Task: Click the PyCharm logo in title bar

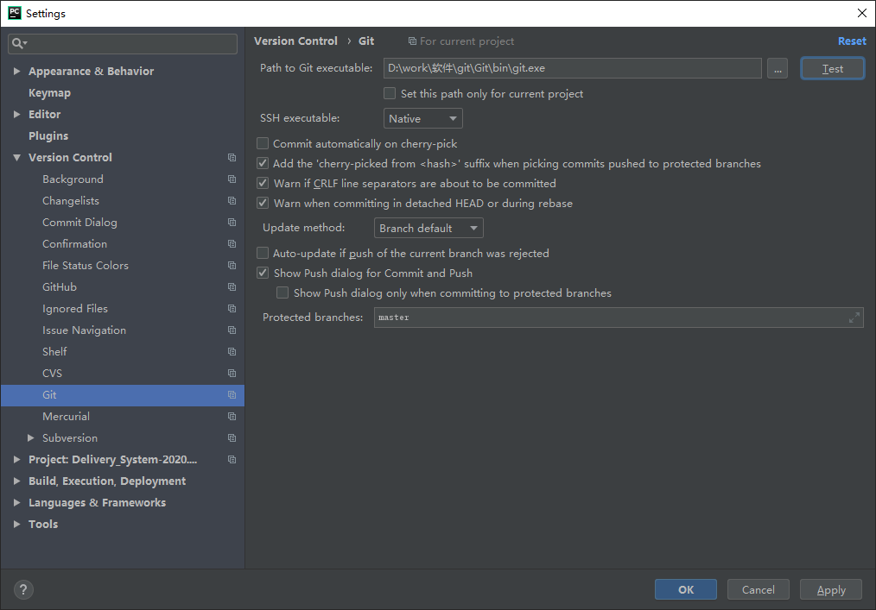Action: coord(15,13)
